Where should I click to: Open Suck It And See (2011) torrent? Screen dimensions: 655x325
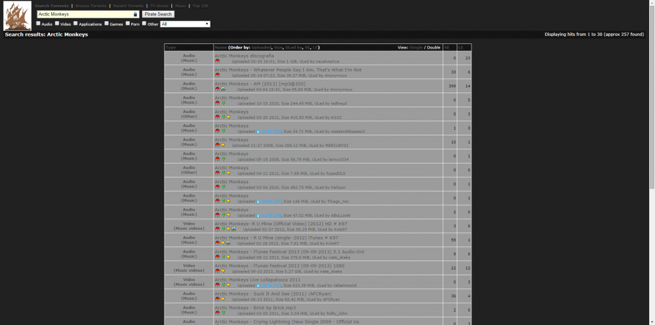tap(273, 294)
